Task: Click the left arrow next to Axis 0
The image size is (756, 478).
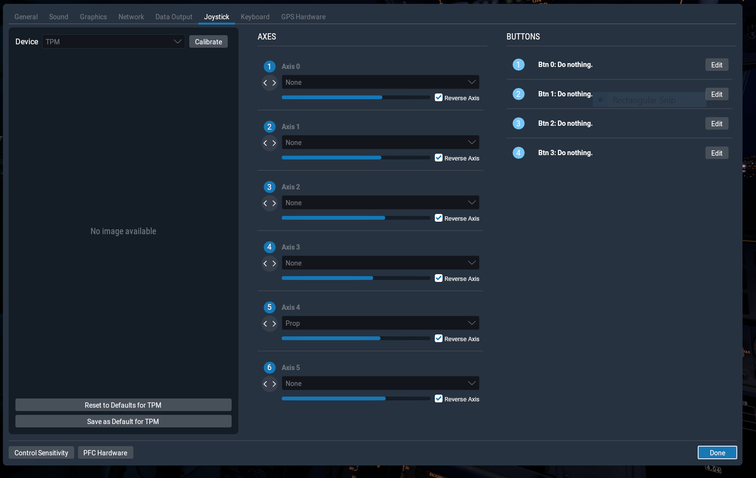Action: [265, 83]
